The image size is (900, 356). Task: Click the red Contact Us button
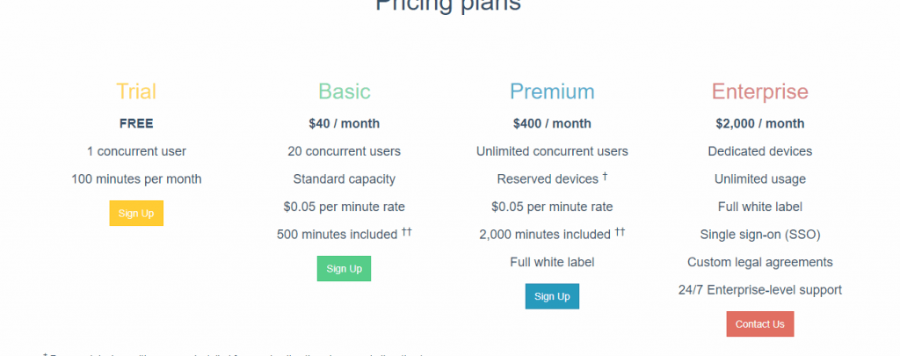(x=760, y=323)
